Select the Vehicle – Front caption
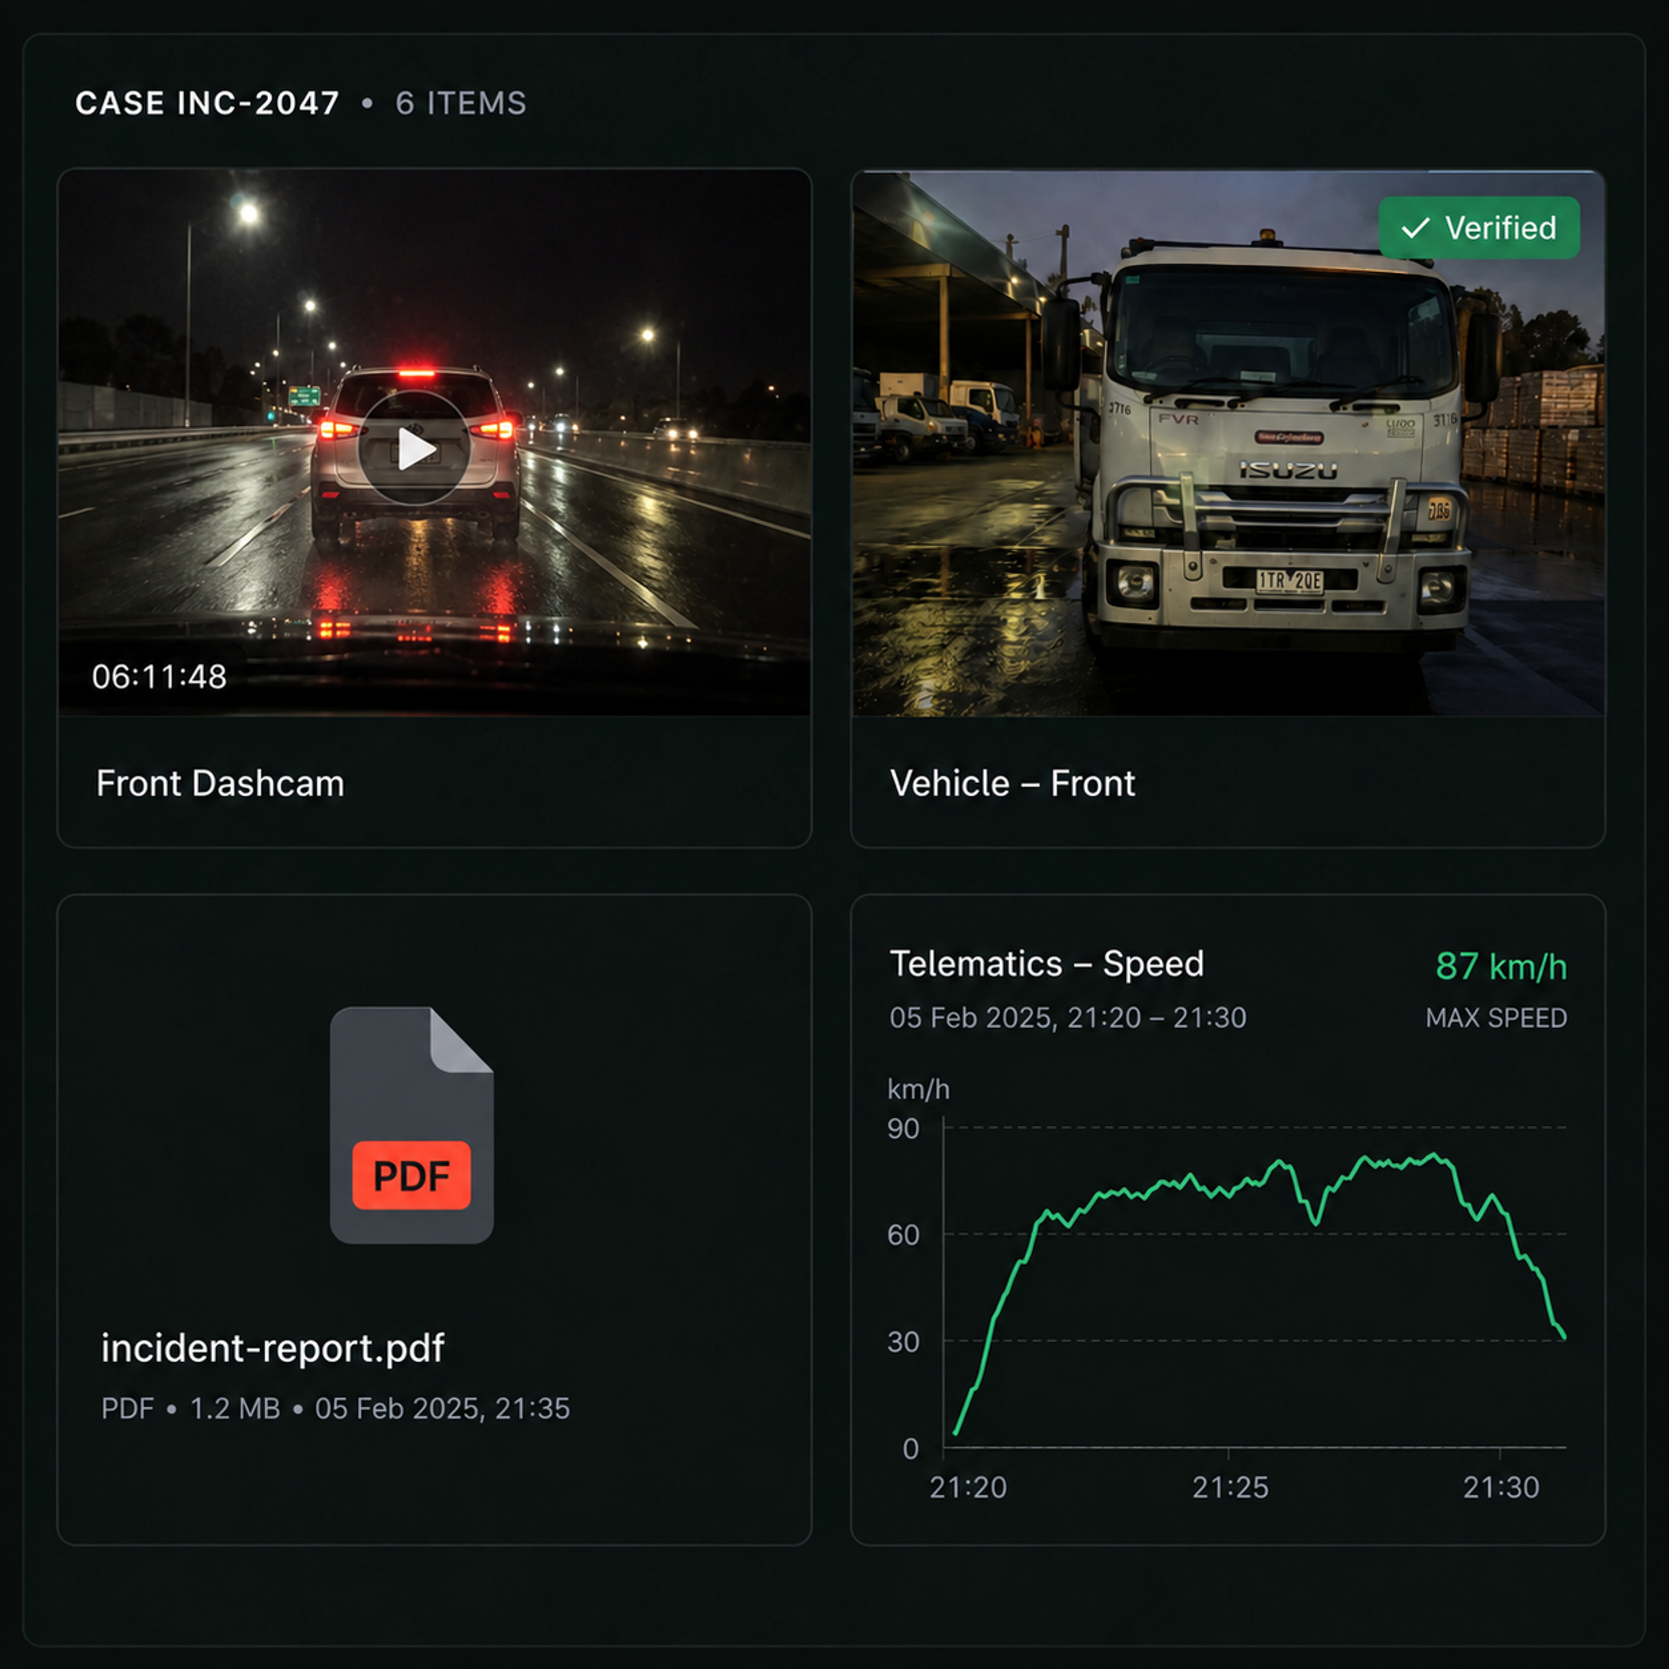Screen dimensions: 1669x1669 (1012, 784)
